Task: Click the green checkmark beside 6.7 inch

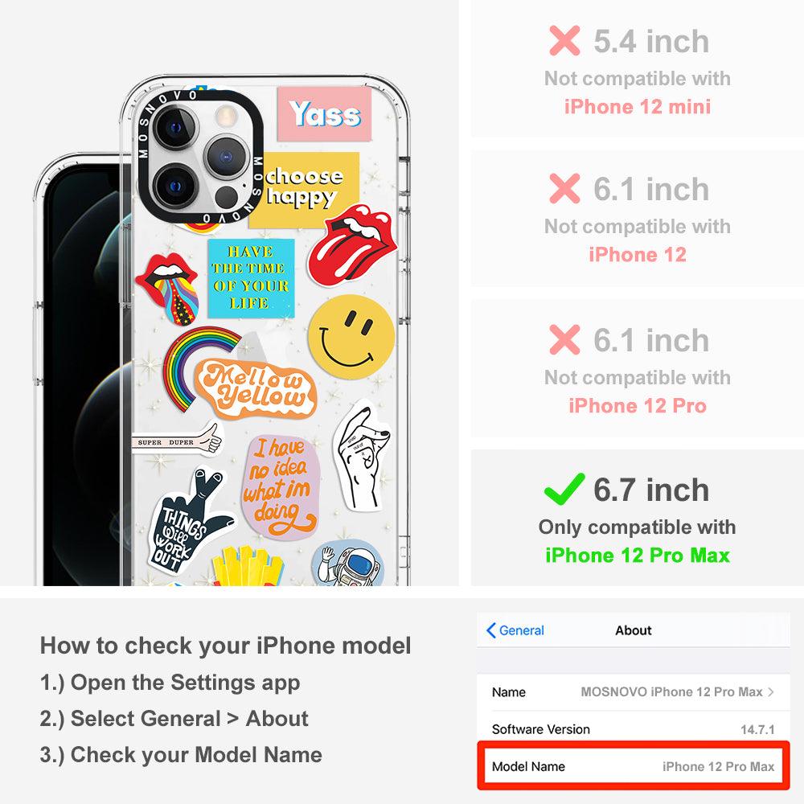Action: coord(564,489)
